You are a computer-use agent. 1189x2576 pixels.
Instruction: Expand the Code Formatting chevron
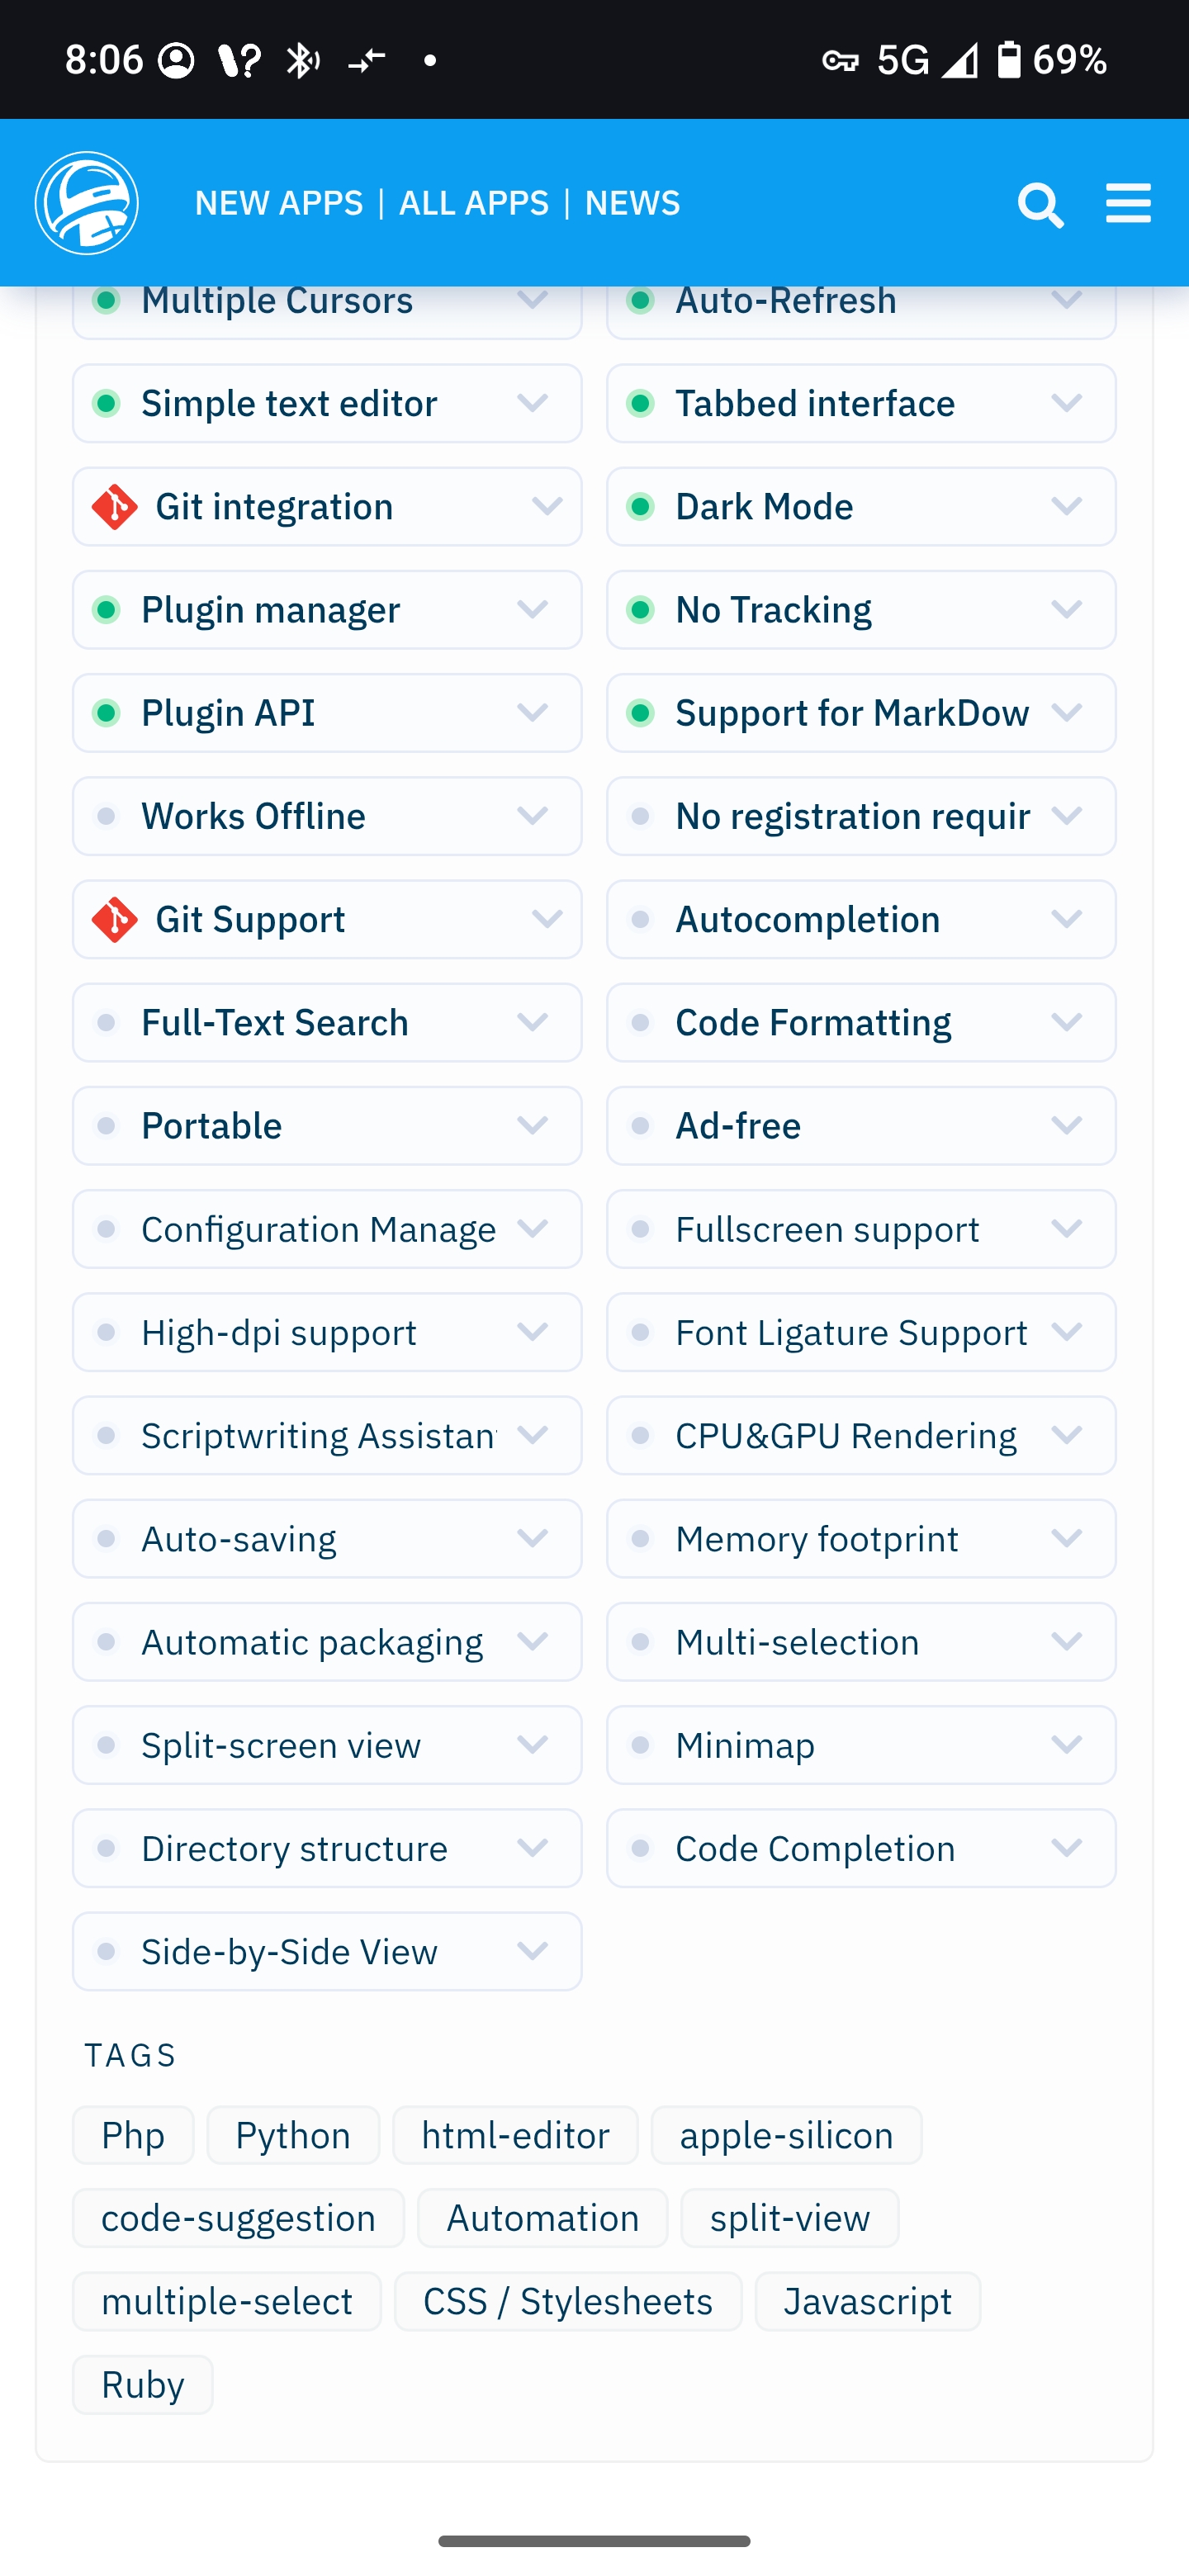click(x=1067, y=1023)
